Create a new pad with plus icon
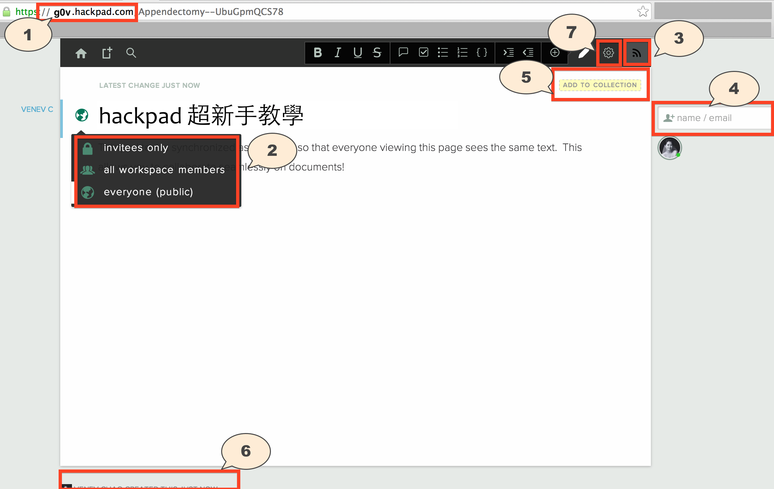The width and height of the screenshot is (774, 489). tap(107, 53)
